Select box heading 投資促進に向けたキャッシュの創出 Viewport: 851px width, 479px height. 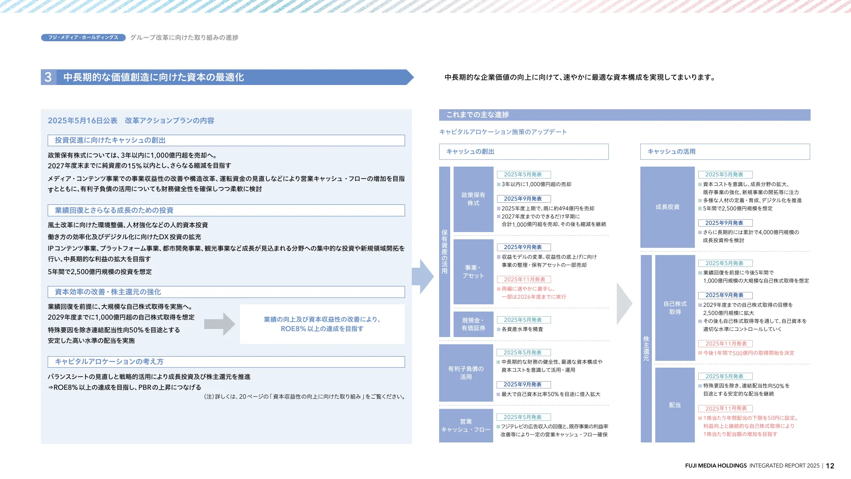click(226, 140)
